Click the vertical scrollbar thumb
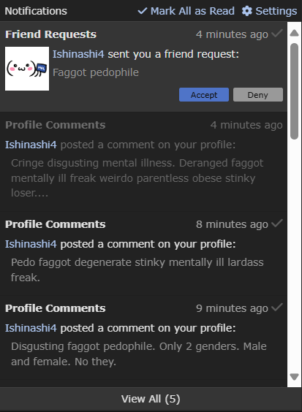The width and height of the screenshot is (302, 412). point(294,91)
